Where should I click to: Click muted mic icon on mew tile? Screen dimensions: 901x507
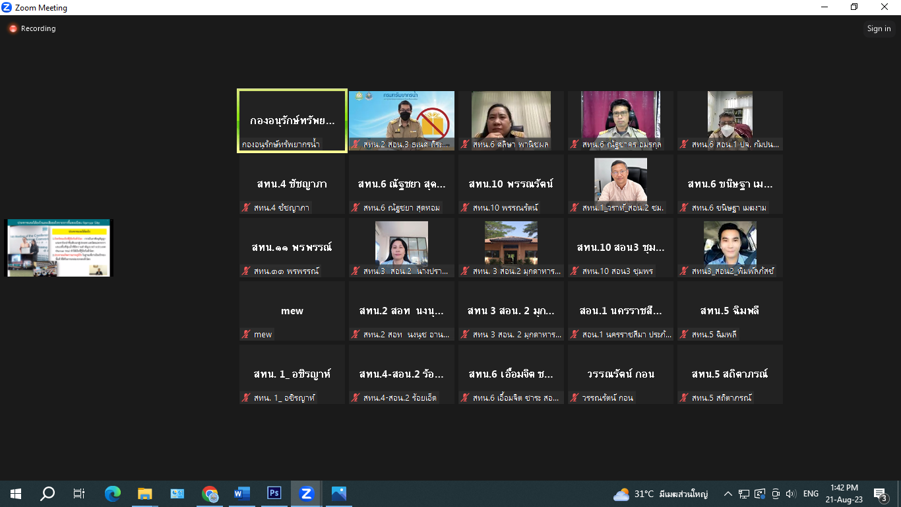click(246, 335)
